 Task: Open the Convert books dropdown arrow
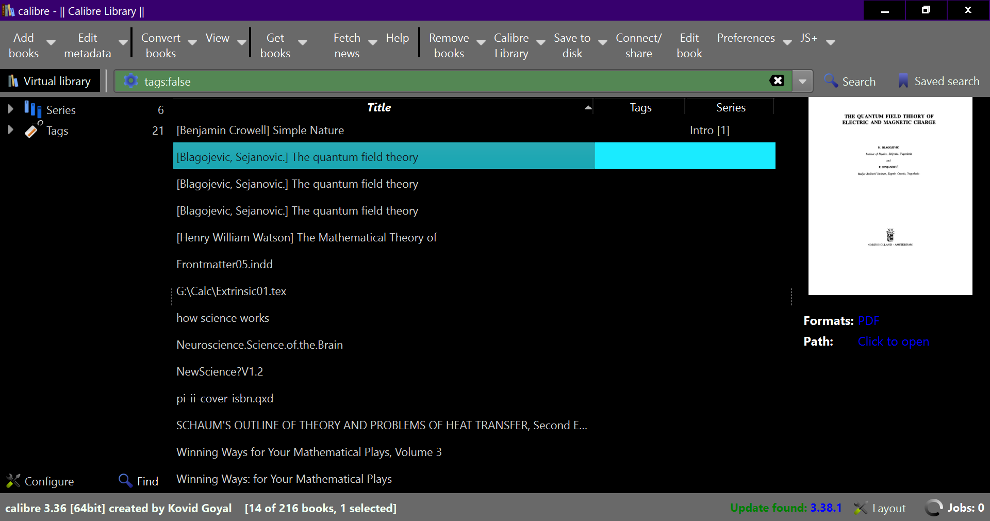(192, 43)
